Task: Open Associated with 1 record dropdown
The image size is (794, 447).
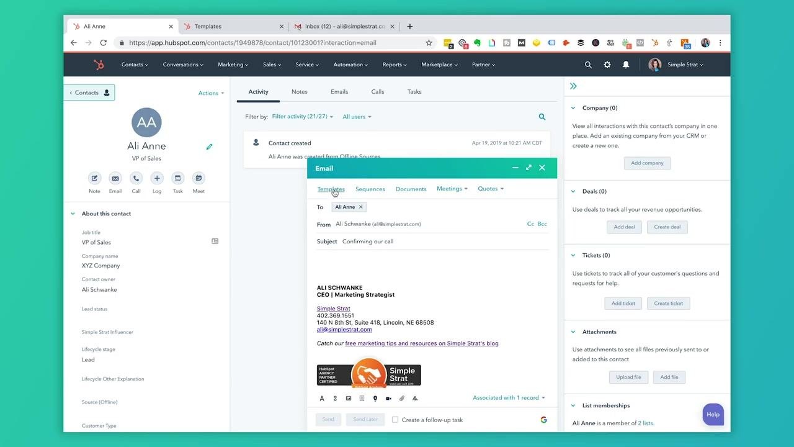Action: click(x=509, y=398)
